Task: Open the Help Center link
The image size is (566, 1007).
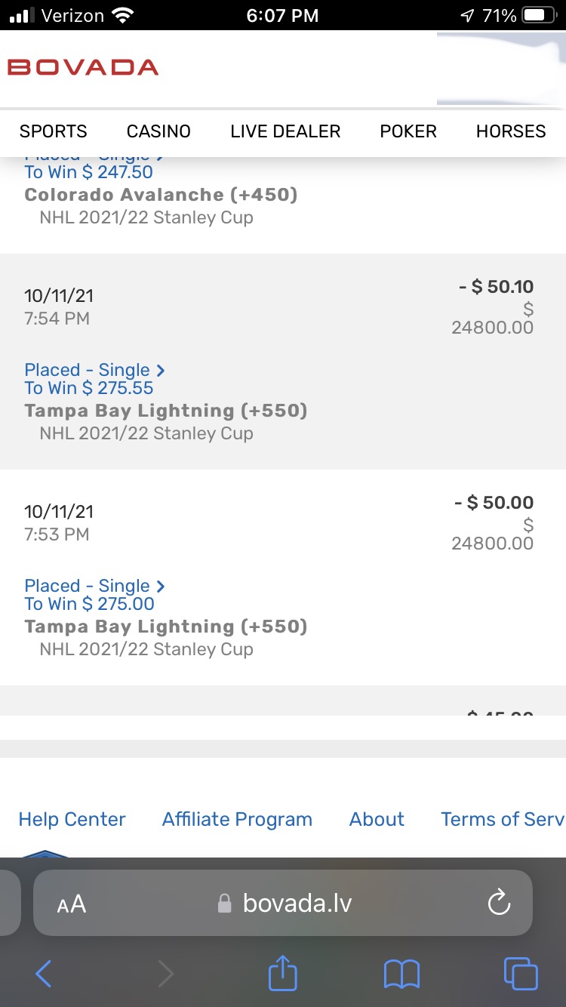Action: pos(72,819)
